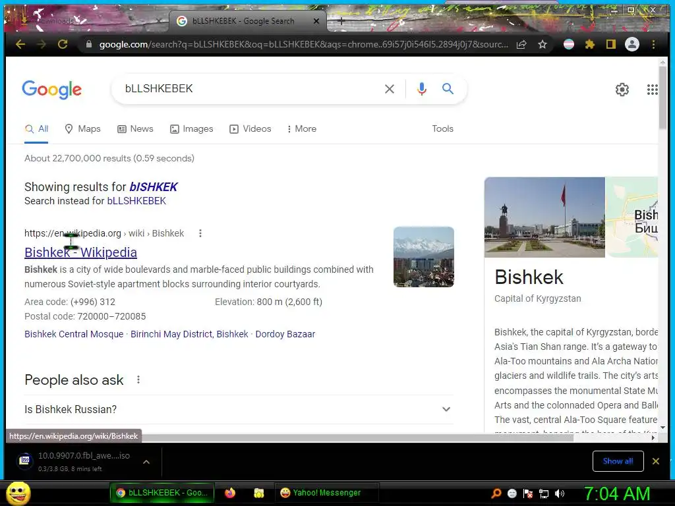This screenshot has width=675, height=506.
Task: Expand 'Is Bishkek Russian?' question
Action: click(x=239, y=409)
